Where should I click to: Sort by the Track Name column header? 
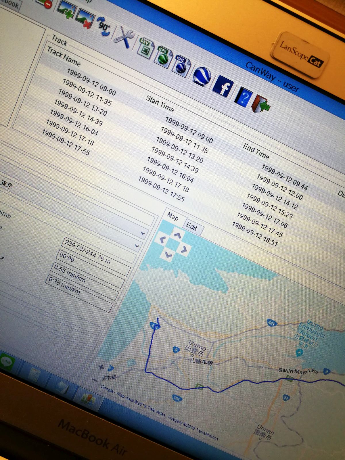click(x=64, y=57)
